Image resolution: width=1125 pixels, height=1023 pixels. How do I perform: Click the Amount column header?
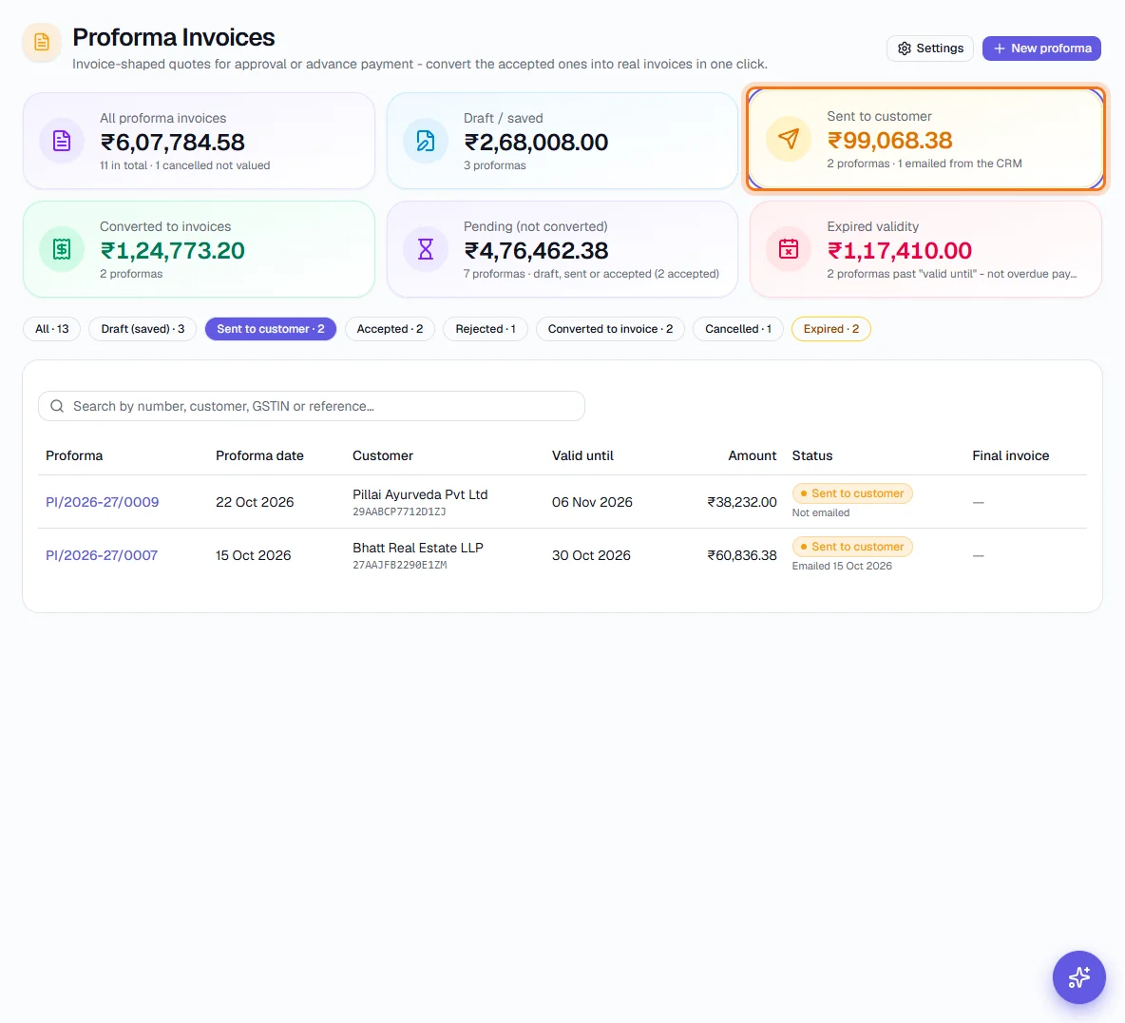(x=752, y=455)
